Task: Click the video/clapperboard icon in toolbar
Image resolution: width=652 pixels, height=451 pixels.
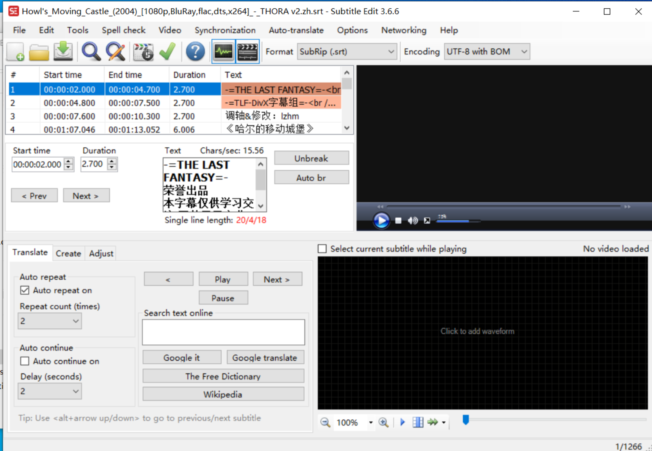Action: [x=247, y=51]
